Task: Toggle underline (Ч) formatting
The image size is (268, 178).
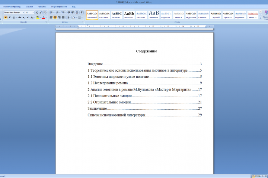Action: [13, 17]
